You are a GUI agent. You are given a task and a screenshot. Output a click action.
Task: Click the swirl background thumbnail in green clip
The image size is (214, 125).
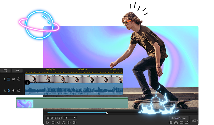click(x=25, y=103)
